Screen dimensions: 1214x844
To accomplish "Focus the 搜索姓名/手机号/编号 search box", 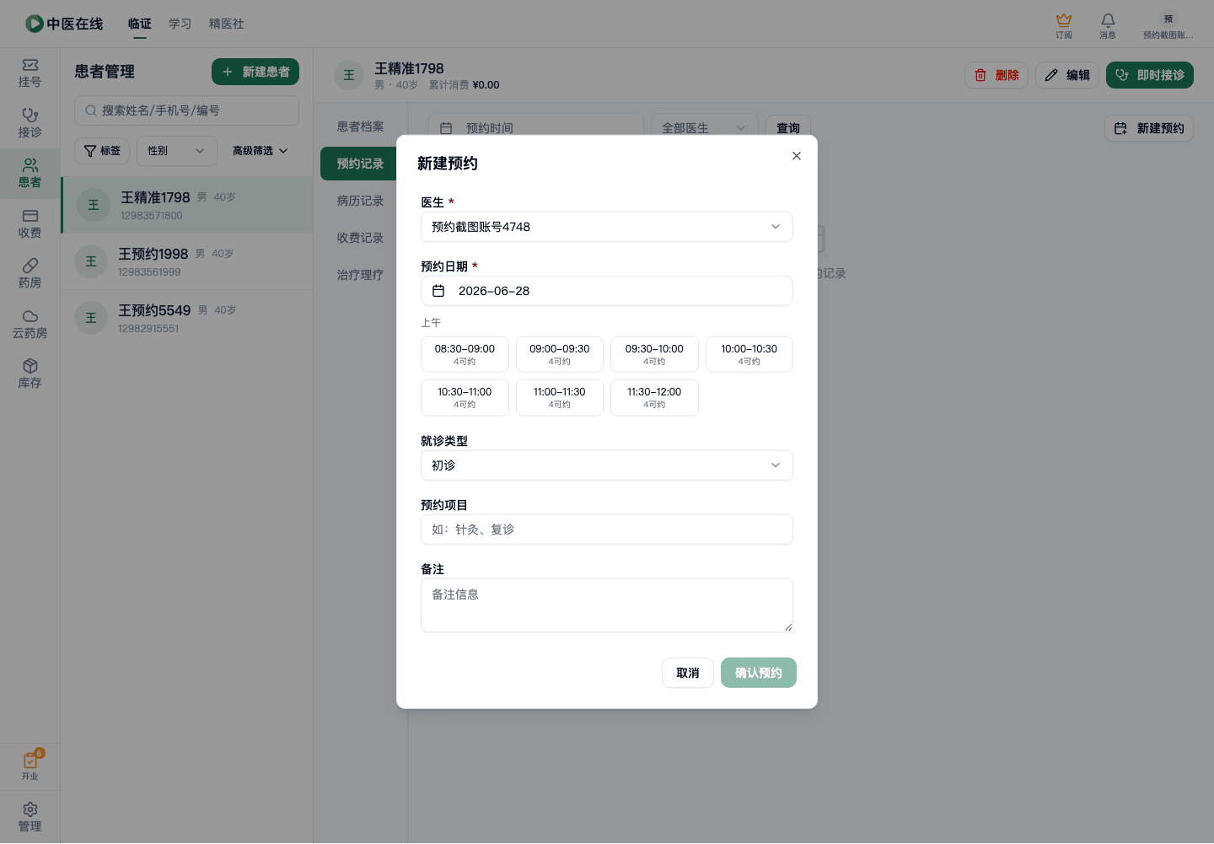I will 186,110.
